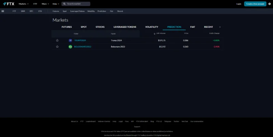Viewport: 273px width, 137px height.
Task: Open the settings gear icon
Action: [270, 4]
